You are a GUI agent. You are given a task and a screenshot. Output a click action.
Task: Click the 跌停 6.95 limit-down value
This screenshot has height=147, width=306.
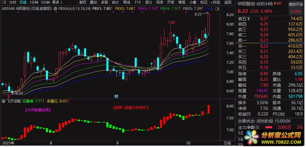pyautogui.click(x=299, y=74)
